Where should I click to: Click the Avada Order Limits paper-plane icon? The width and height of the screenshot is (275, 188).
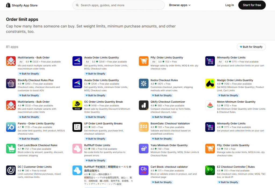point(77,61)
